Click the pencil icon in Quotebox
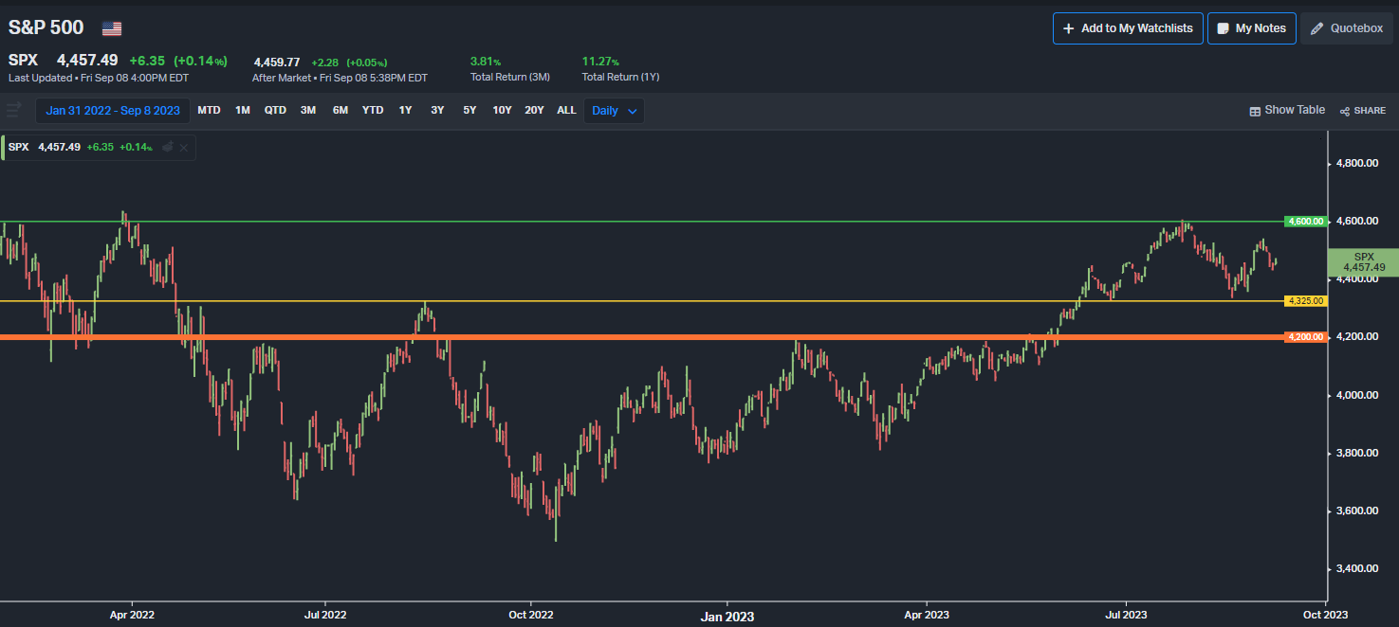Image resolution: width=1399 pixels, height=627 pixels. 1316,28
